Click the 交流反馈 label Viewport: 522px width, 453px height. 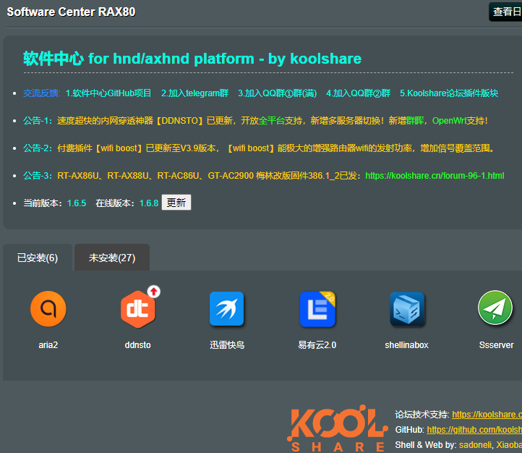42,93
